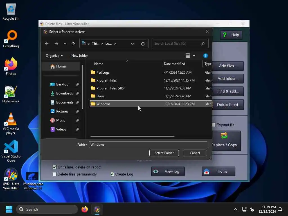Image resolution: width=288 pixels, height=216 pixels.
Task: Toggle the Expand file checkbox
Action: pyautogui.click(x=214, y=125)
